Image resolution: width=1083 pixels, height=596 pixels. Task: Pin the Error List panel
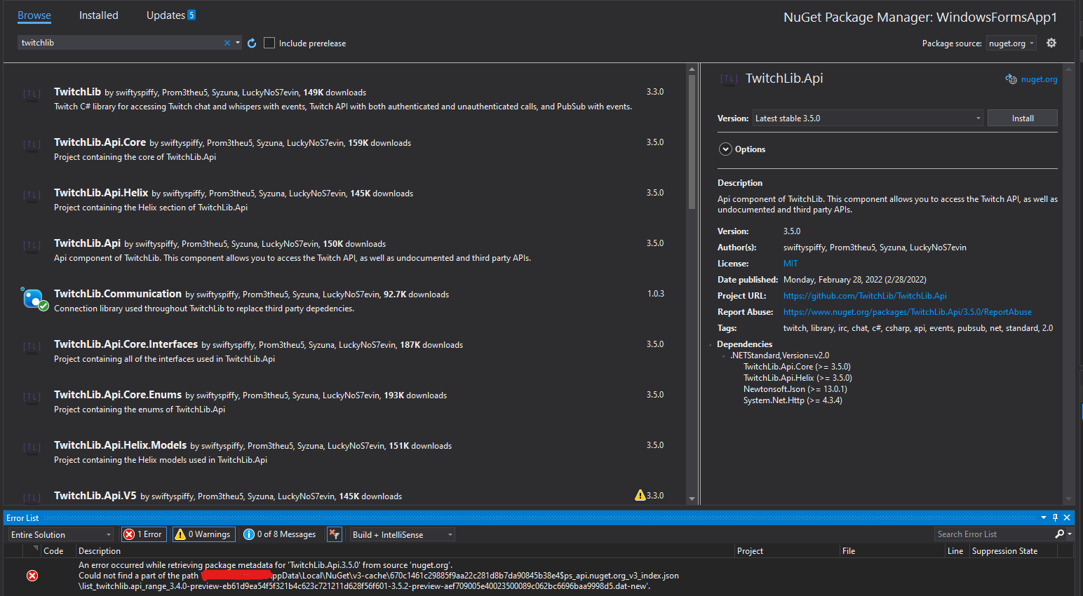[1055, 517]
